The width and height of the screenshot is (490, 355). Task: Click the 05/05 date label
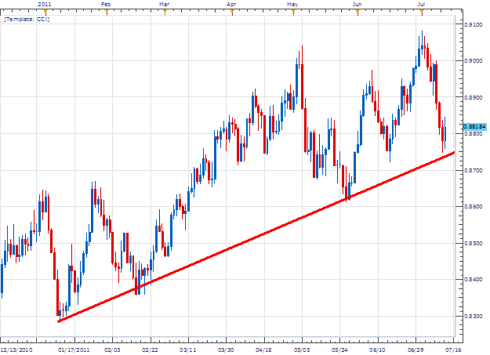coord(302,350)
